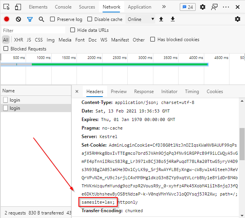Select the Headers detail tab
Viewport: 245px width, 218px height.
click(95, 92)
